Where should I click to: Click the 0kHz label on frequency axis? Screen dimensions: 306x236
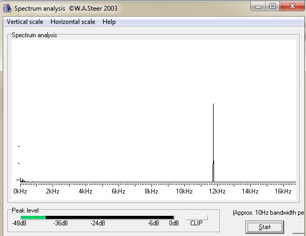coord(20,191)
